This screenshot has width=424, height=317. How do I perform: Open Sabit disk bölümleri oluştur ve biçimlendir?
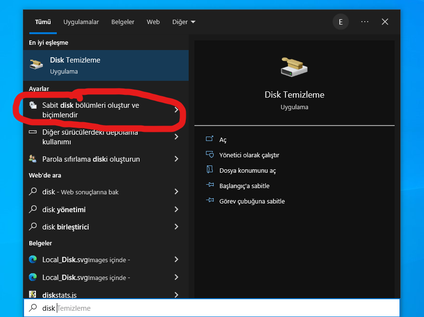point(106,110)
